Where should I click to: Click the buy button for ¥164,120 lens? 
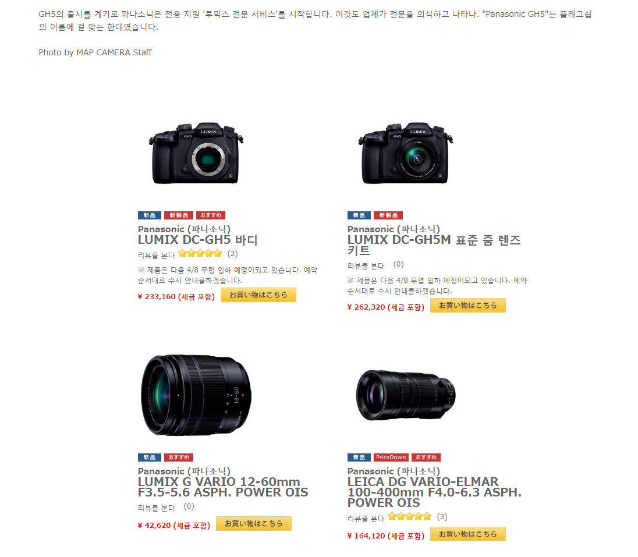tap(468, 534)
